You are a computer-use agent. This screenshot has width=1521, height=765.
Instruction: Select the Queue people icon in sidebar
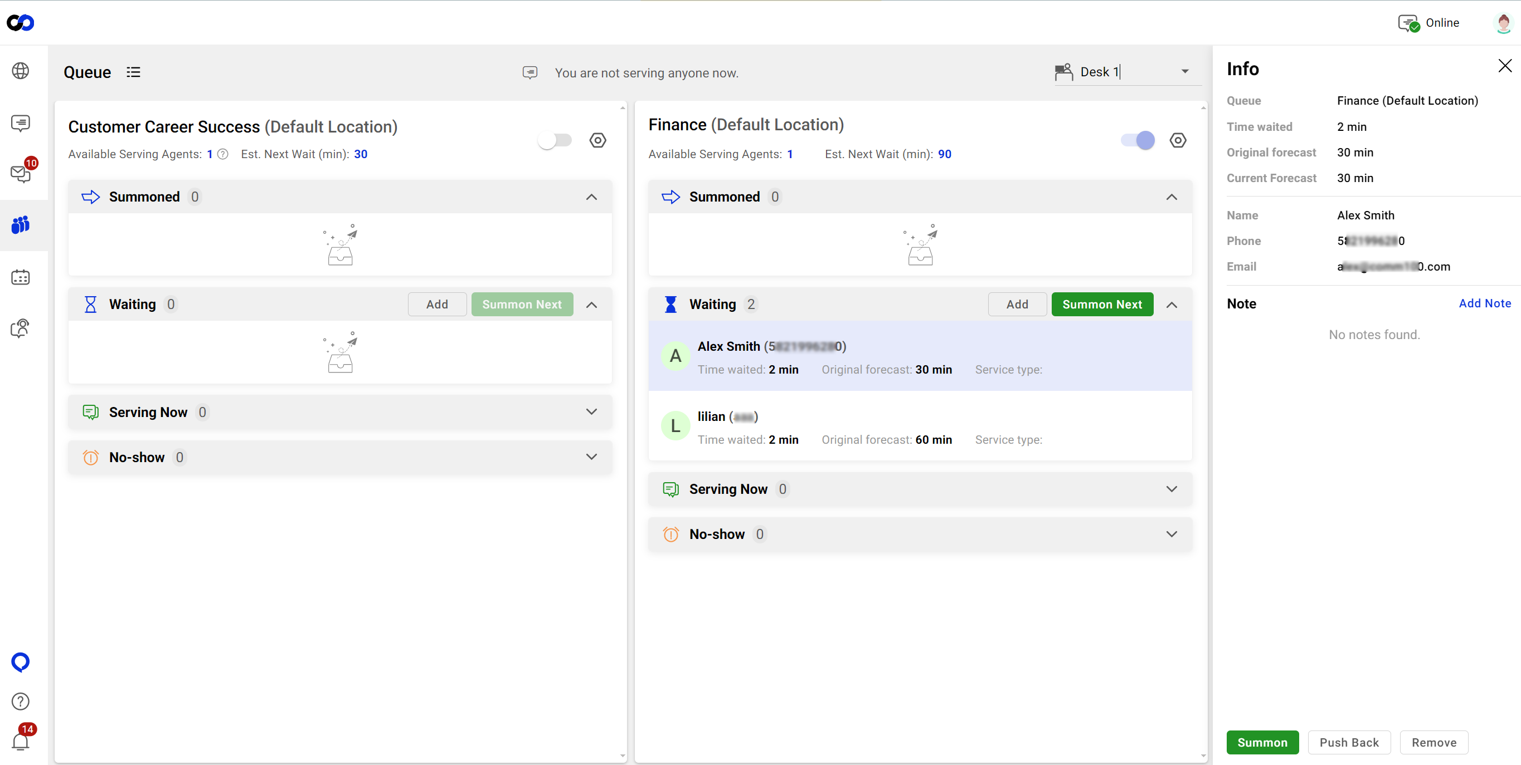pos(21,225)
